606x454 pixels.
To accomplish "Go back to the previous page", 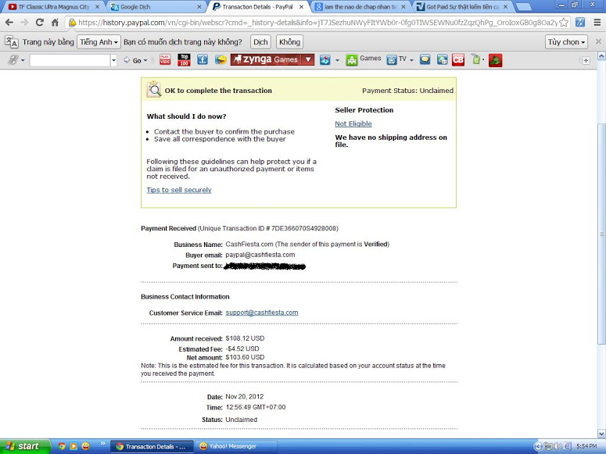I will (x=9, y=23).
